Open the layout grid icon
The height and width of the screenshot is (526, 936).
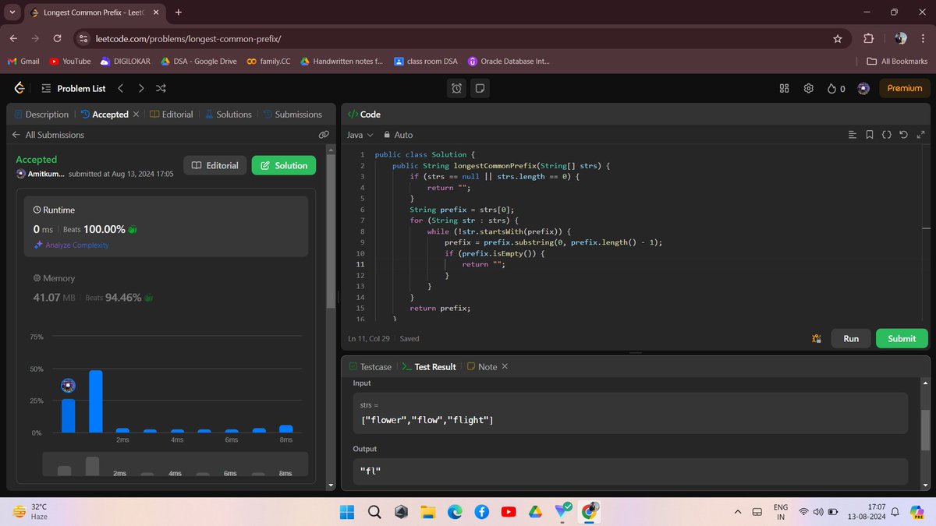[x=785, y=88]
